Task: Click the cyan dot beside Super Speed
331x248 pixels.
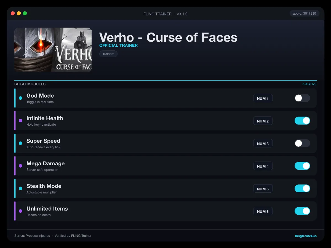Action: pyautogui.click(x=20, y=143)
